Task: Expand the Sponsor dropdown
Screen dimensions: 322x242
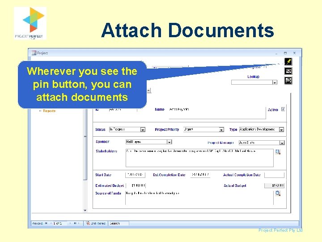Action: click(x=169, y=142)
